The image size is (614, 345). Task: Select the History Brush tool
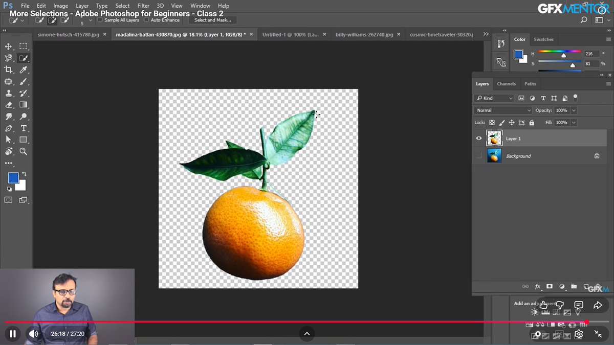click(24, 94)
